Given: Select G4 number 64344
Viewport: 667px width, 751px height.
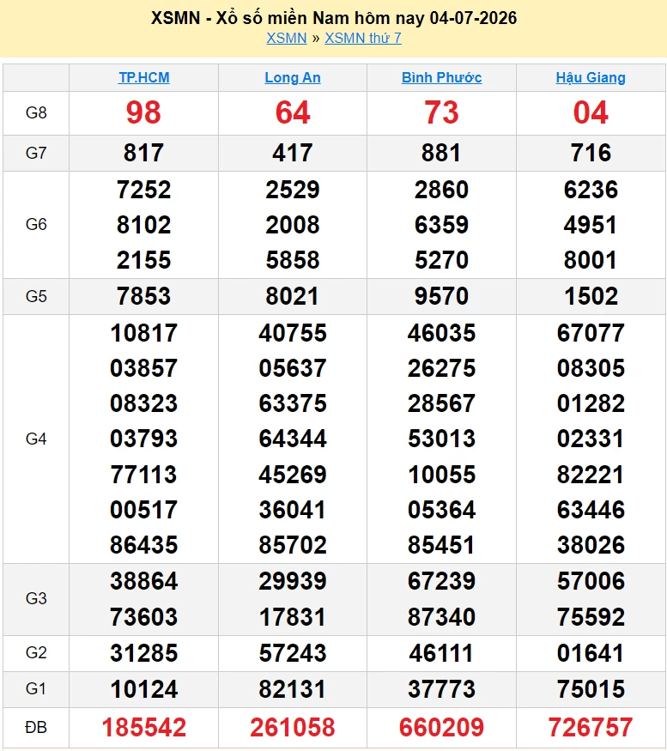Looking at the screenshot, I should [x=292, y=439].
